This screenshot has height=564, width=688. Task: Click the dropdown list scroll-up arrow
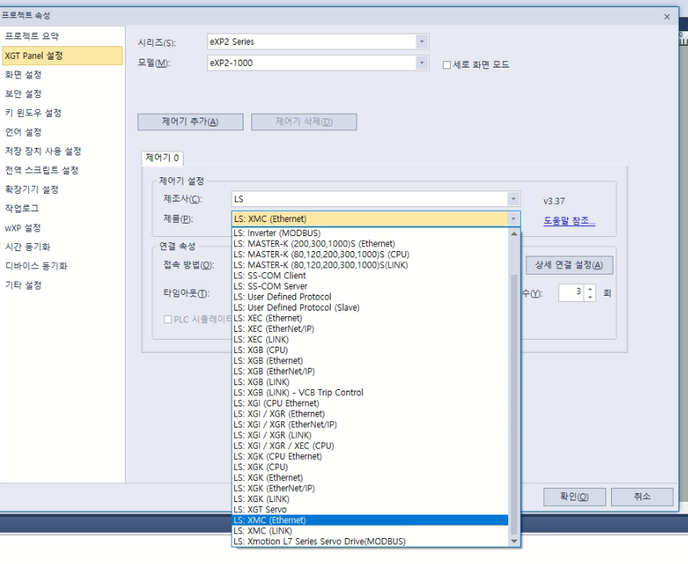pos(514,234)
